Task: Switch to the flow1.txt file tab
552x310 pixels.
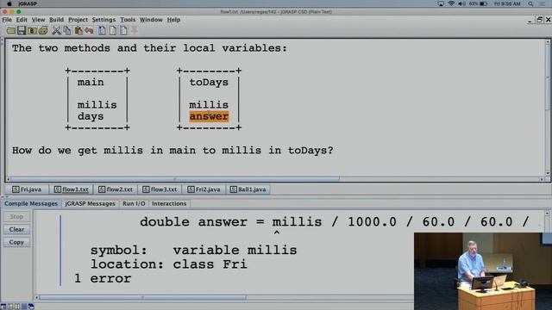Action: point(71,189)
